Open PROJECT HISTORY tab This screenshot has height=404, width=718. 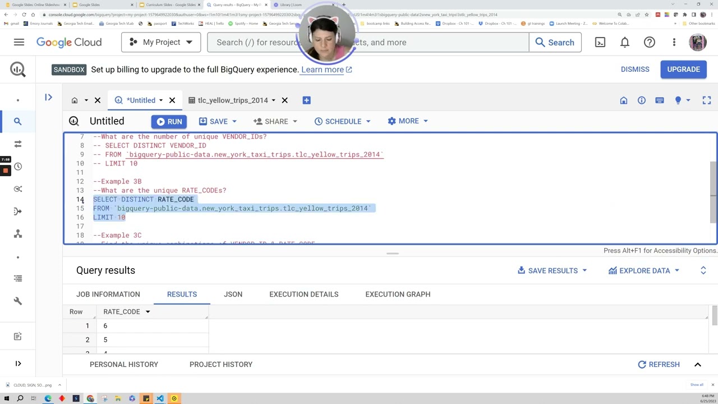pyautogui.click(x=221, y=365)
